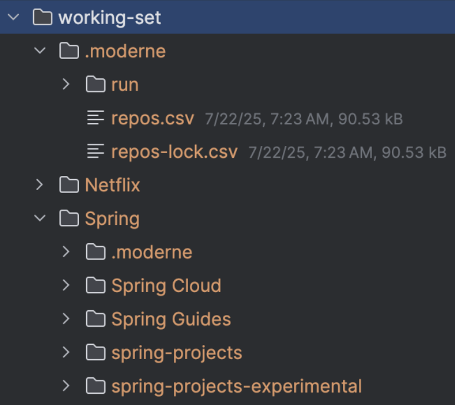Screen dimensions: 455x405
Task: Click the repos.csv text file icon
Action: click(95, 118)
